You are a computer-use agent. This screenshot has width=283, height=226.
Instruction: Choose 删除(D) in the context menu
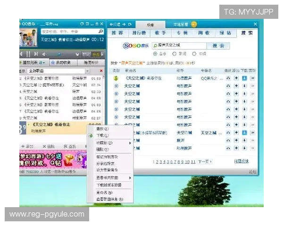point(102,149)
